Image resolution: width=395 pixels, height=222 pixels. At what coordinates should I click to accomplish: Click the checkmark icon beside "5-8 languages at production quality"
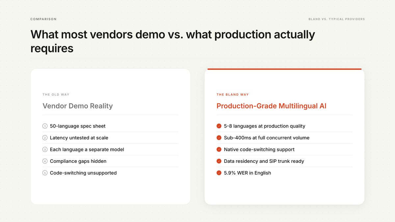[x=219, y=126]
